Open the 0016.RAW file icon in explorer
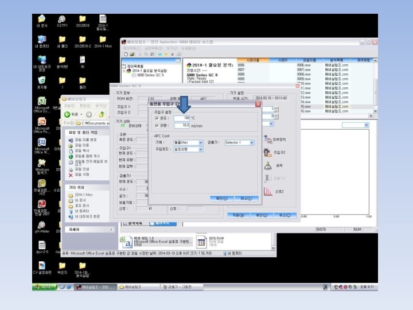The width and height of the screenshot is (413, 310). 201,241
